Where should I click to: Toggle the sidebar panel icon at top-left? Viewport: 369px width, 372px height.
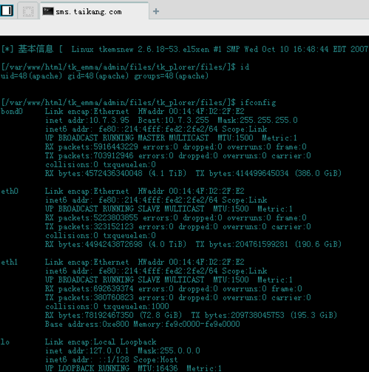click(x=7, y=10)
